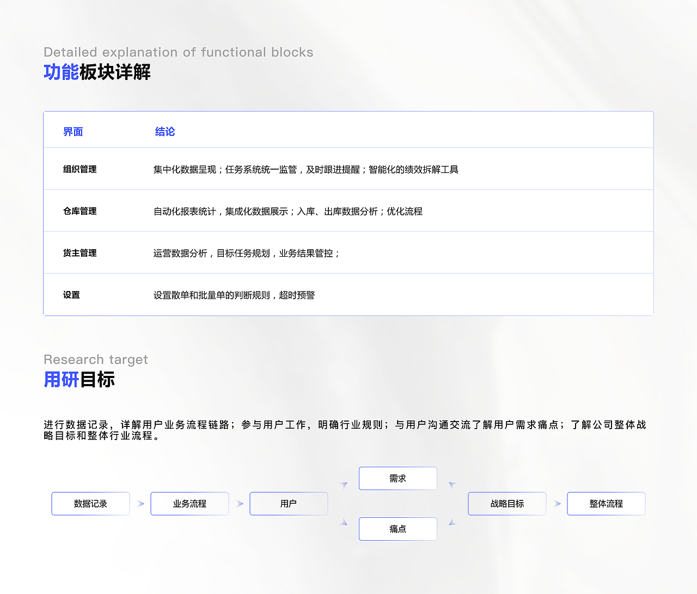Click the 痛点 flowchart node
Screen dimensions: 697x594
coord(398,529)
